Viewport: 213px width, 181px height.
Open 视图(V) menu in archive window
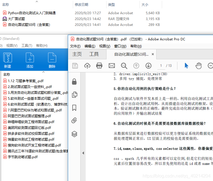point(12,46)
